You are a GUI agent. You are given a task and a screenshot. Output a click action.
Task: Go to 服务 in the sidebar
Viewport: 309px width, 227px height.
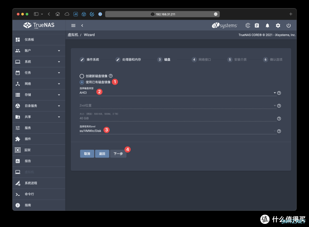click(x=39, y=128)
